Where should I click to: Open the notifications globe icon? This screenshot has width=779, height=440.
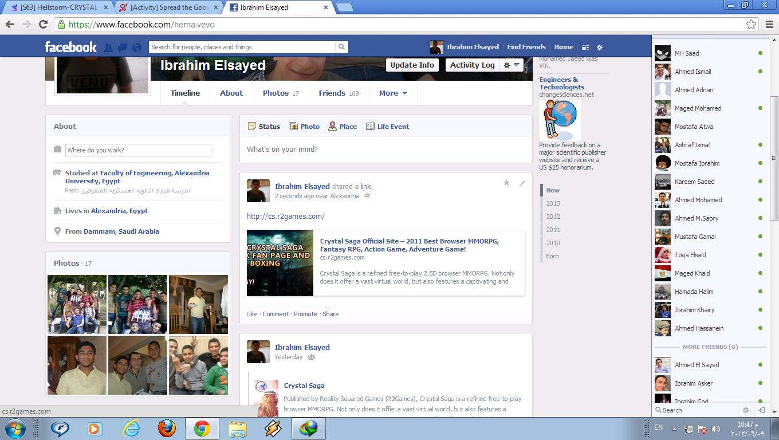coord(136,48)
